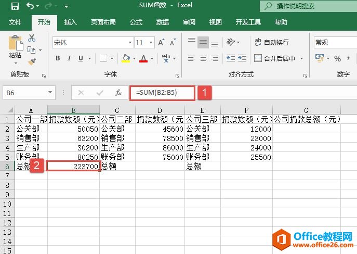Toggle Italic formatting

tap(69, 58)
